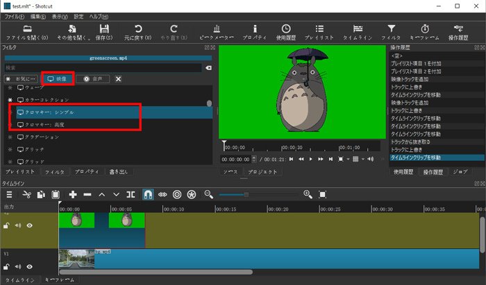Hide track V1 with eye icon
This screenshot has width=486, height=285.
coord(29,266)
